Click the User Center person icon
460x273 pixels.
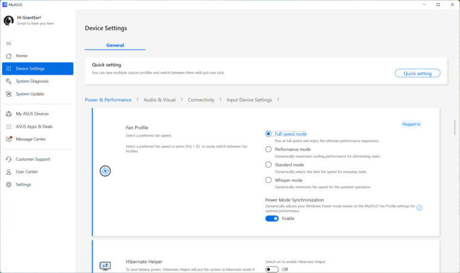(x=9, y=172)
